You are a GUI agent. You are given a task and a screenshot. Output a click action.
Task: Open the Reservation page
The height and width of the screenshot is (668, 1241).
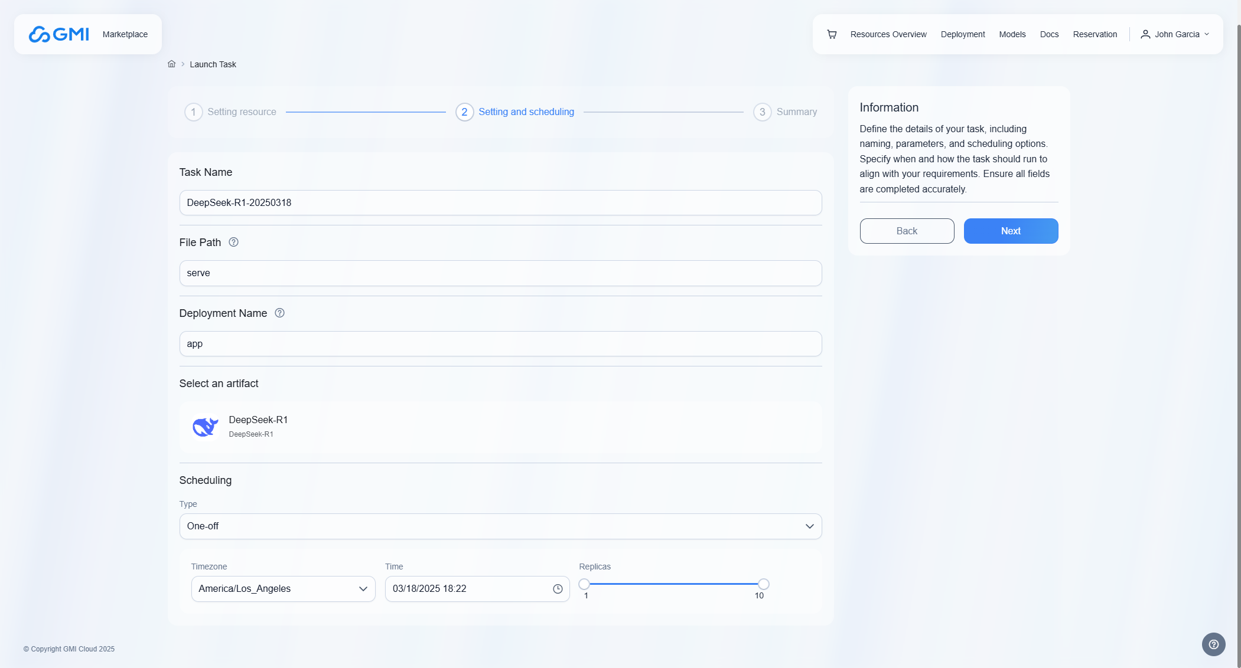[1095, 34]
